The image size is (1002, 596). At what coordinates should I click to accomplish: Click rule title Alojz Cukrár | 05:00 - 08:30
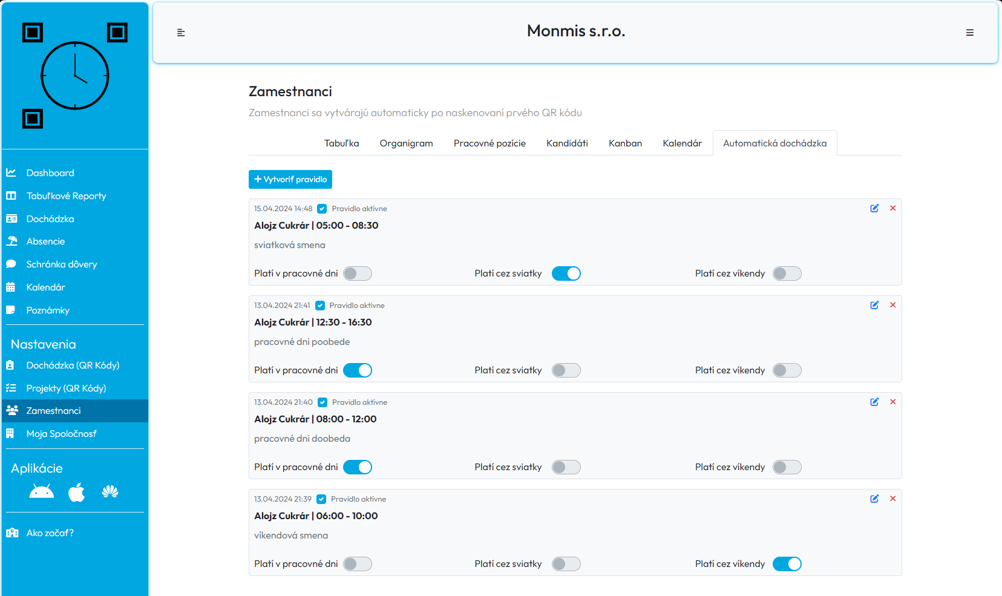(316, 226)
